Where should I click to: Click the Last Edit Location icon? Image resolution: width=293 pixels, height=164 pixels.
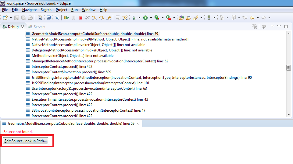[x=245, y=18]
